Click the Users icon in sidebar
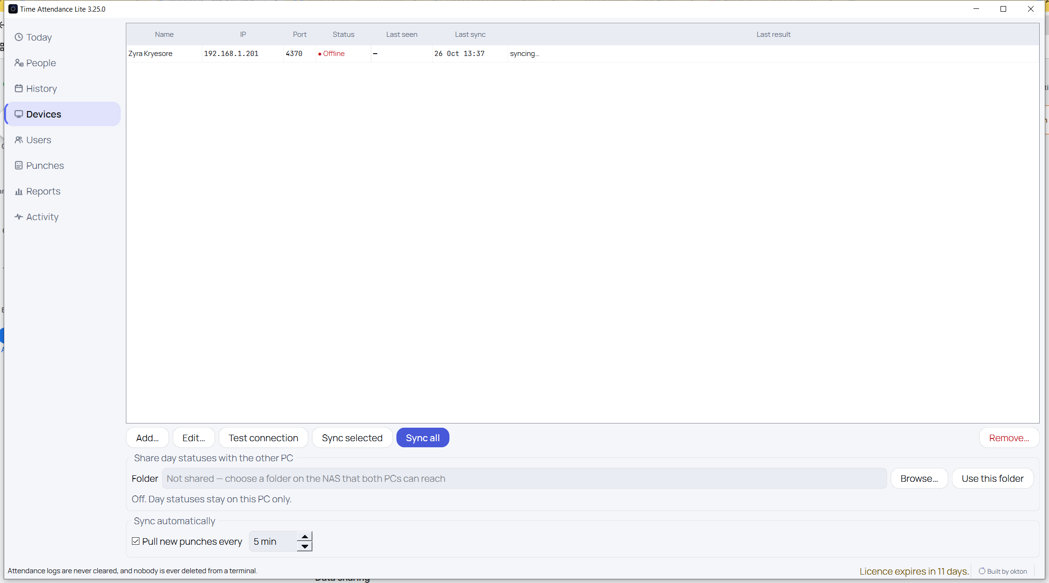1049x583 pixels. (x=19, y=140)
